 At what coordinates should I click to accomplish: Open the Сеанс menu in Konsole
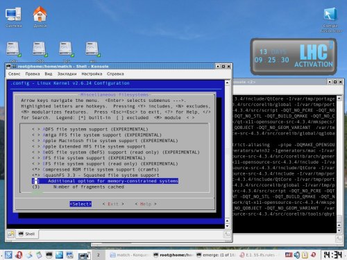(x=15, y=74)
